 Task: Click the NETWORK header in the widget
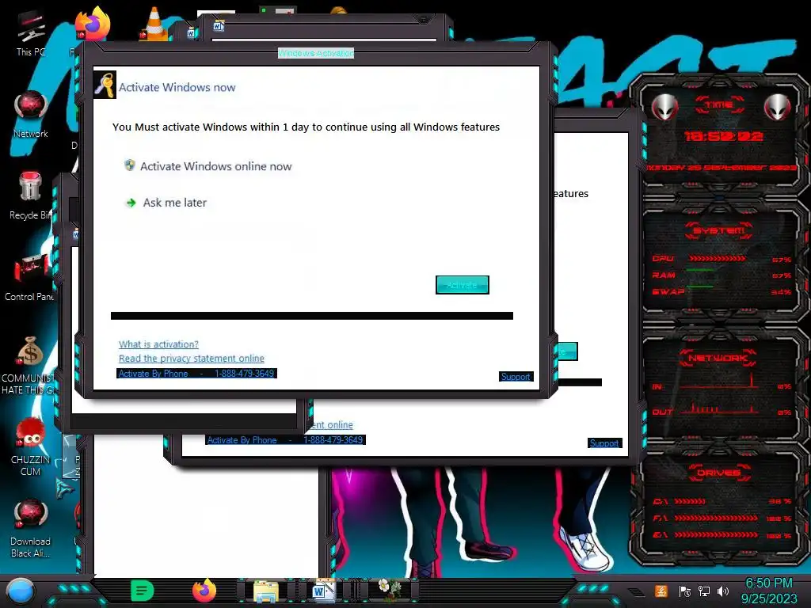pyautogui.click(x=718, y=358)
